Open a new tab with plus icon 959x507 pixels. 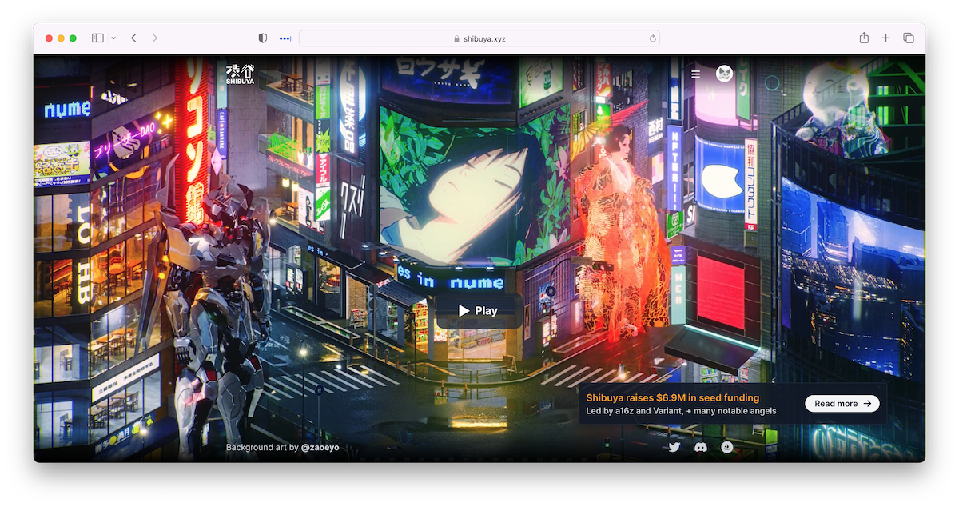point(886,38)
